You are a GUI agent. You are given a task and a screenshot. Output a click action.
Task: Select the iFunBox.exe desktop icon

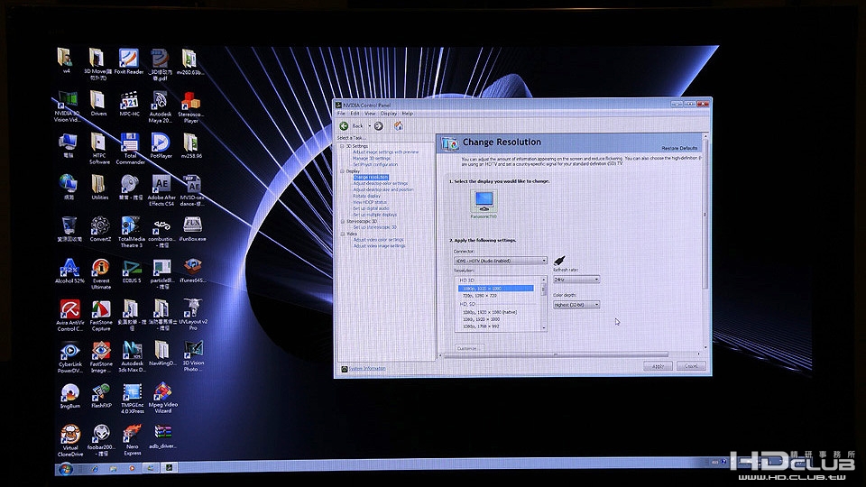192,229
